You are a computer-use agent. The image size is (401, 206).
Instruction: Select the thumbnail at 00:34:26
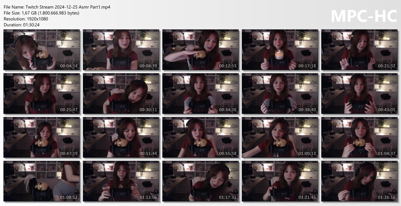[200, 94]
